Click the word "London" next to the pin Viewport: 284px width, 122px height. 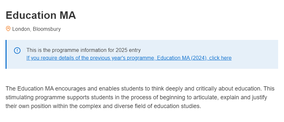click(x=21, y=29)
